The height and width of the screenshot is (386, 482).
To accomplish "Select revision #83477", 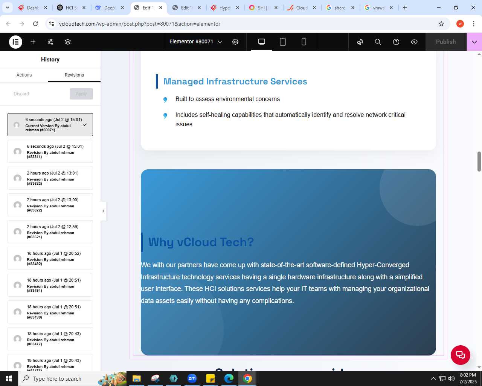I will click(50, 339).
